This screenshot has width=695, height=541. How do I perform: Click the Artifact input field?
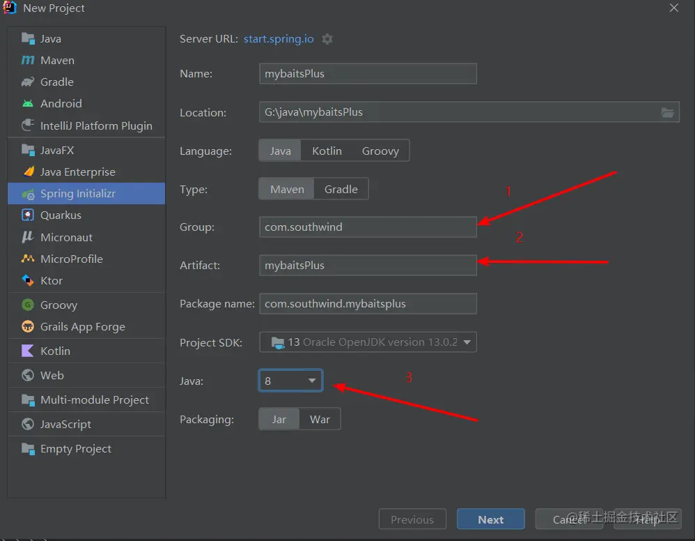pos(368,266)
